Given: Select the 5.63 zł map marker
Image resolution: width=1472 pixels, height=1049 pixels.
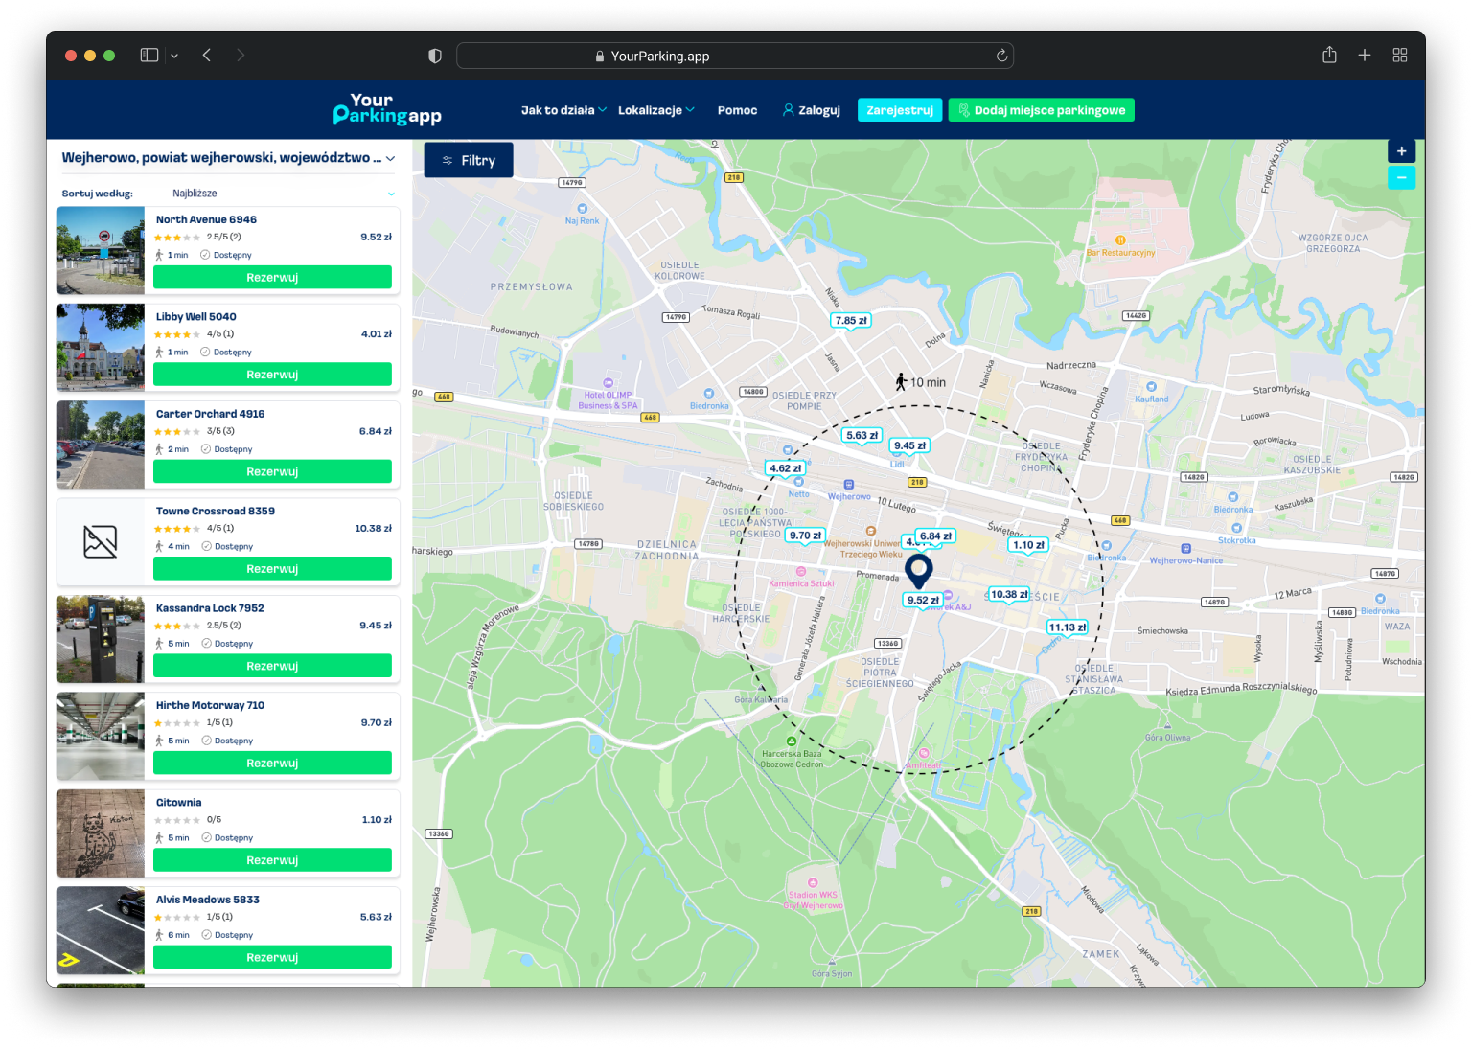Looking at the screenshot, I should [862, 435].
